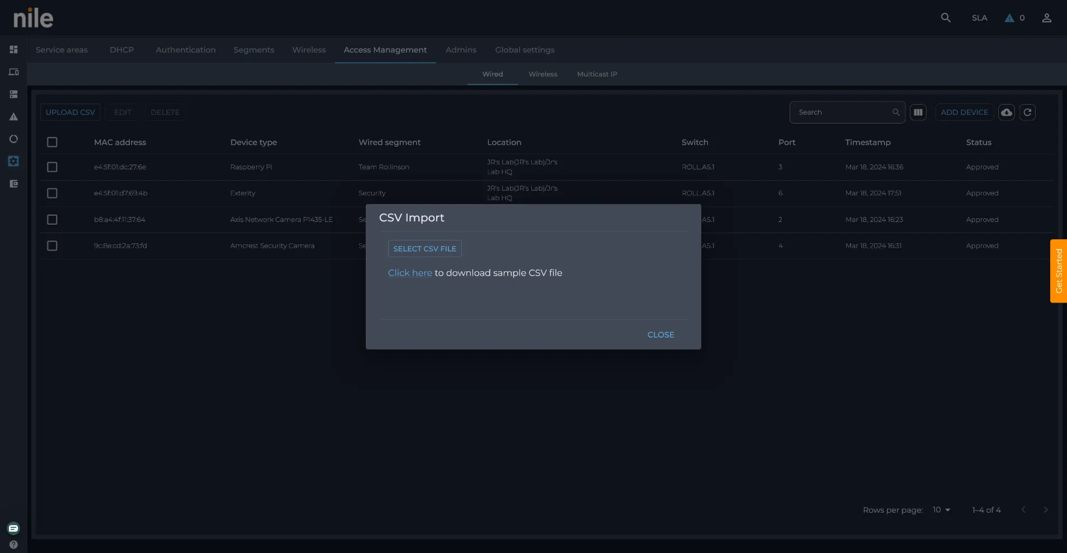Check the row for 9c:8e:cd:2a:73:fd
Screen dimensions: 1067x553
point(52,246)
